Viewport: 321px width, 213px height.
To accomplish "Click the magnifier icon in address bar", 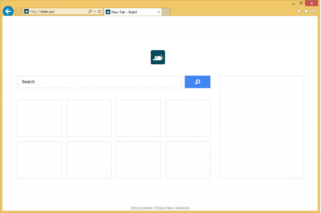I will [90, 12].
